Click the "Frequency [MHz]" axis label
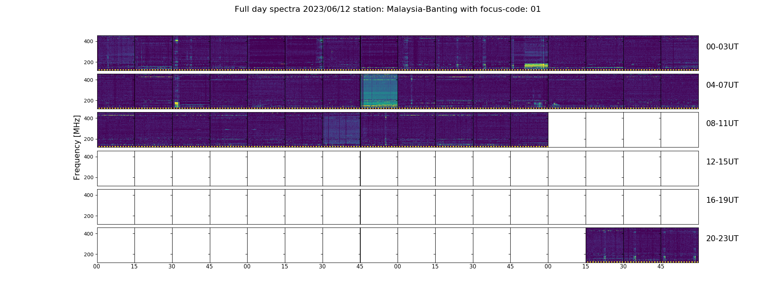This screenshot has width=776, height=295. point(77,147)
